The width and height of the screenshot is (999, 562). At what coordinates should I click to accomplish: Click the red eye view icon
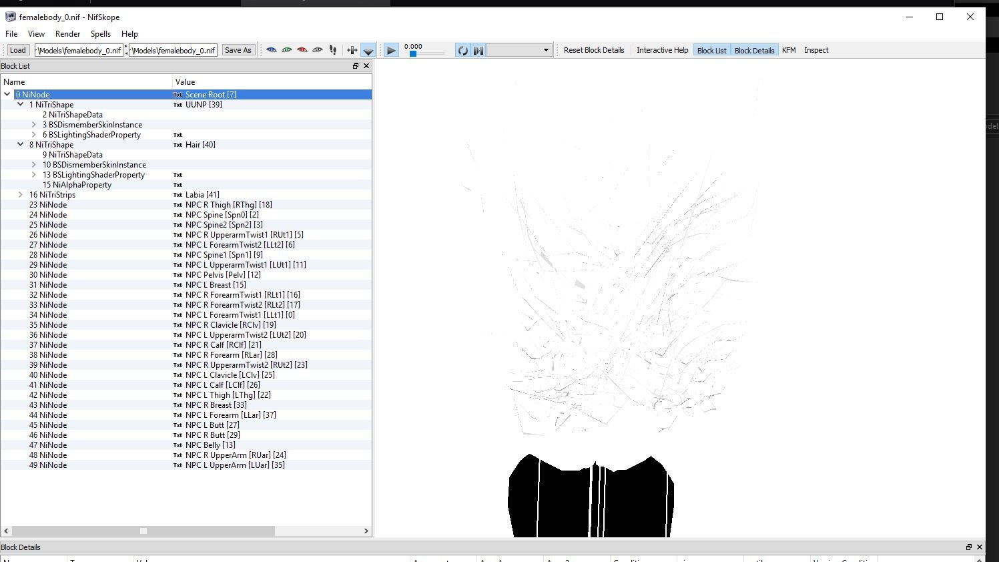(x=302, y=50)
